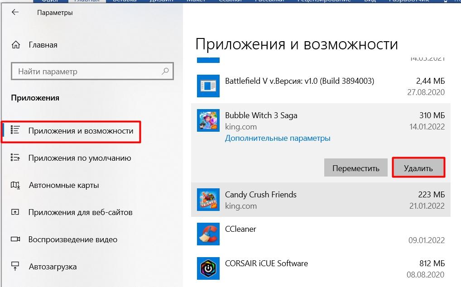Select the Battlefield V app icon

point(208,86)
